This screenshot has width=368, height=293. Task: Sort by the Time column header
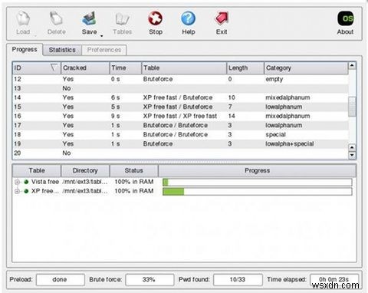pos(126,68)
